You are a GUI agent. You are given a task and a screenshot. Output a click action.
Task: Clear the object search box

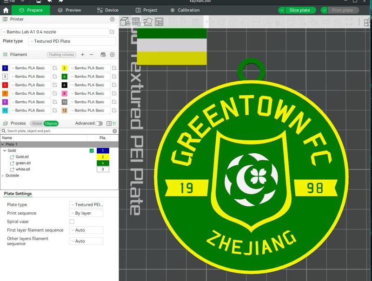tap(114, 131)
